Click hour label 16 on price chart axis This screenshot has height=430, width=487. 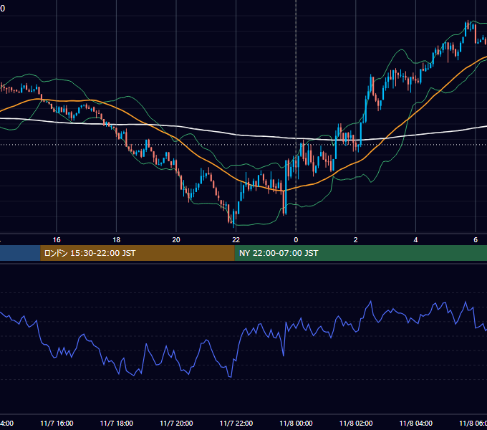(x=57, y=240)
